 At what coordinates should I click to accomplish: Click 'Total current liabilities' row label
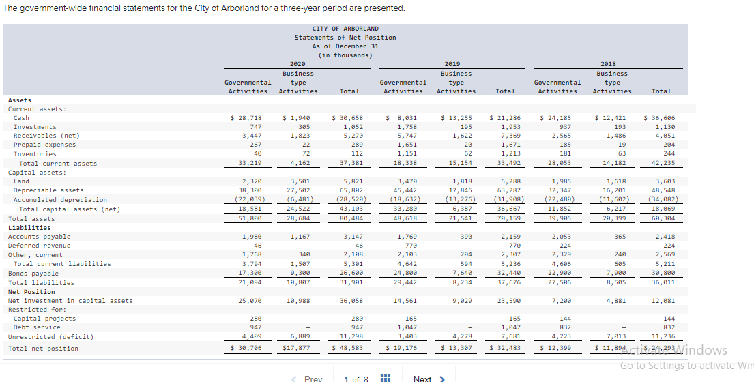[62, 264]
